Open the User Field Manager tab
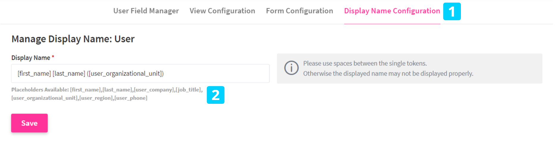This screenshot has height=148, width=555. pos(146,11)
